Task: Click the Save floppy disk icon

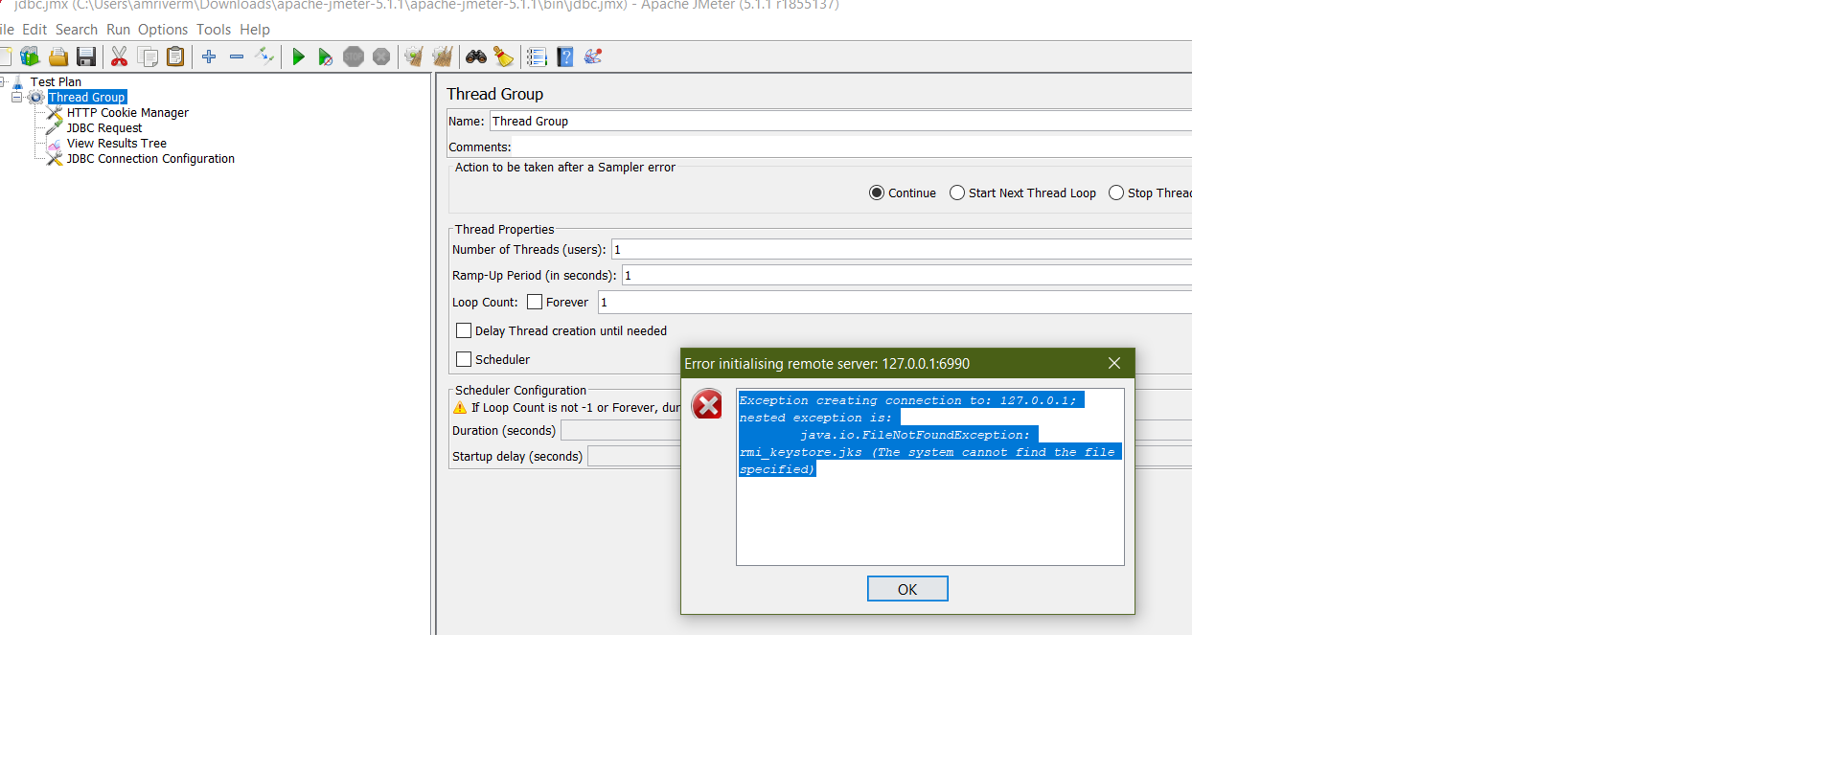Action: coord(86,57)
